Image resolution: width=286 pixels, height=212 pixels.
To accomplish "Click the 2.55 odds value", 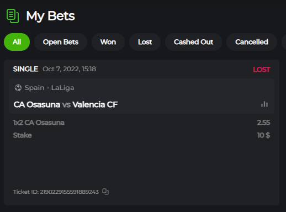I will click(263, 123).
